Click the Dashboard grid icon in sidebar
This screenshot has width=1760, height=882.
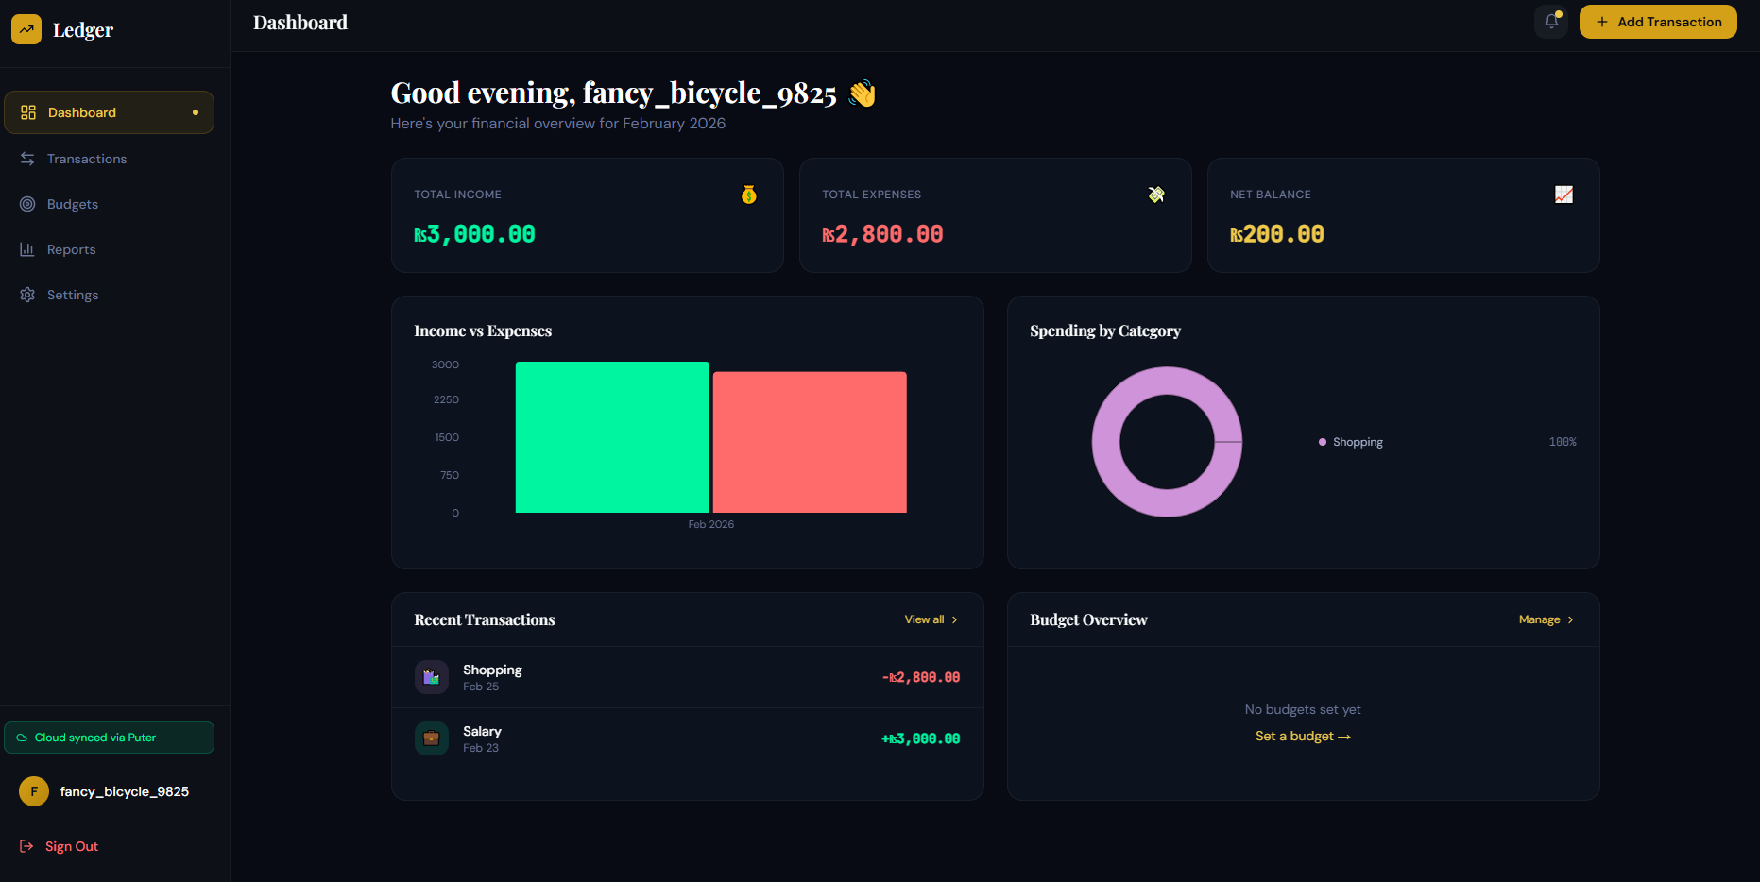point(28,112)
